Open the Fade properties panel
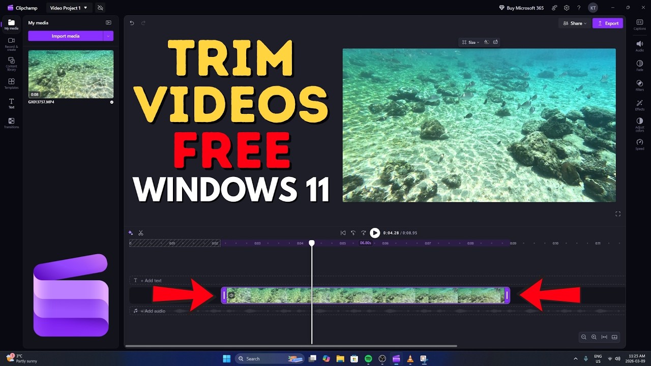 click(640, 66)
